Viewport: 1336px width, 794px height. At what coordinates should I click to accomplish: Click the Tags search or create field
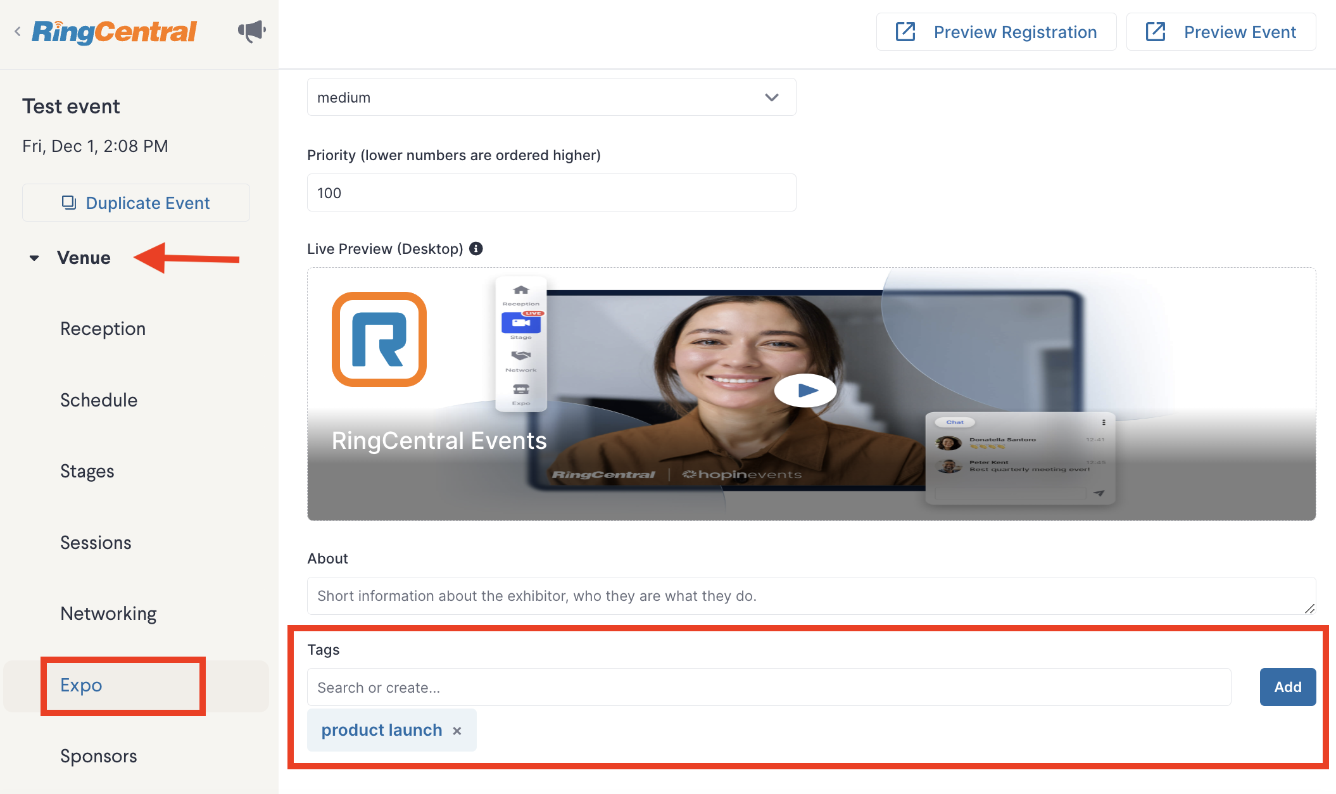coord(769,687)
